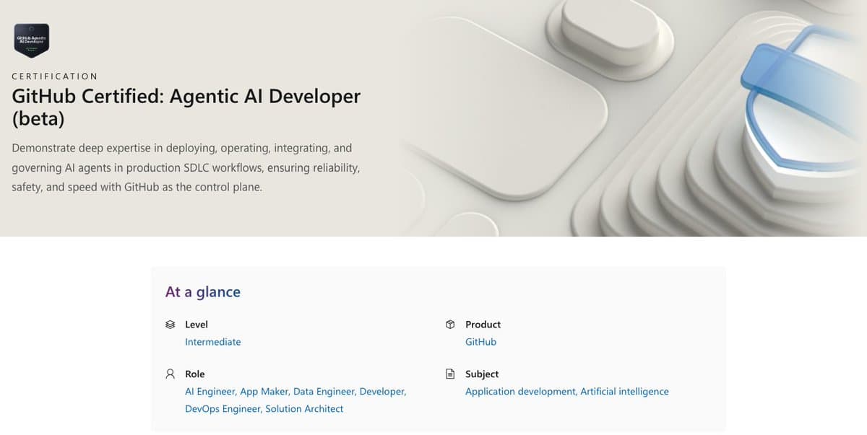
Task: Click the Level stacked-layers icon
Action: (171, 325)
